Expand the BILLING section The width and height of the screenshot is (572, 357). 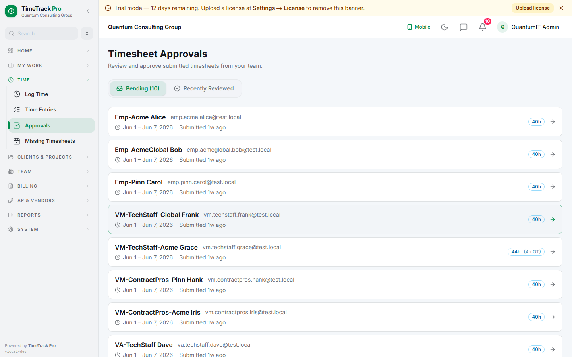[x=49, y=186]
